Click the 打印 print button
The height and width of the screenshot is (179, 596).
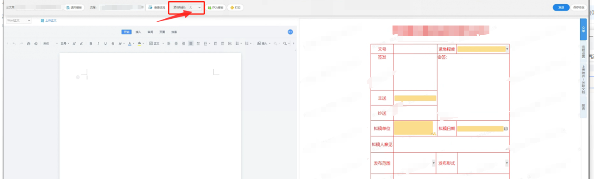[x=236, y=7]
